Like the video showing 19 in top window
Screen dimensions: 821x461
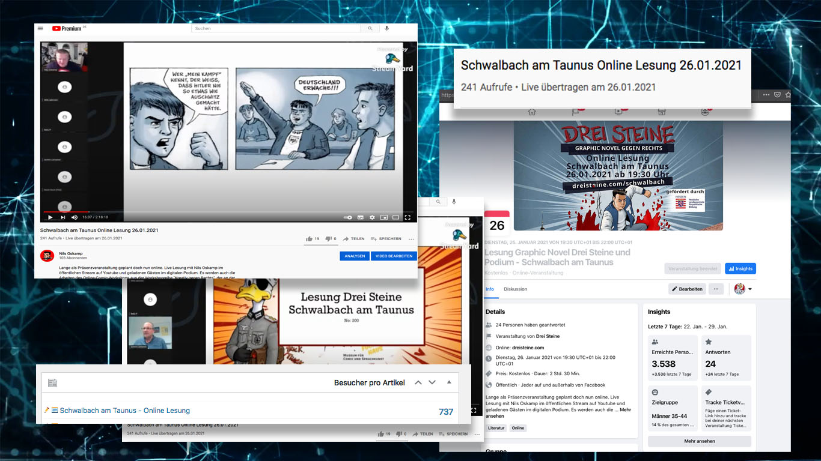313,239
